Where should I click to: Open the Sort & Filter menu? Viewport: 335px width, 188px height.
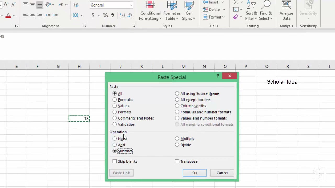[x=251, y=10]
